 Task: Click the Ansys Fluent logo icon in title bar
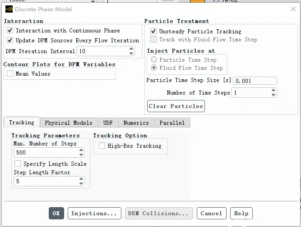click(x=9, y=9)
